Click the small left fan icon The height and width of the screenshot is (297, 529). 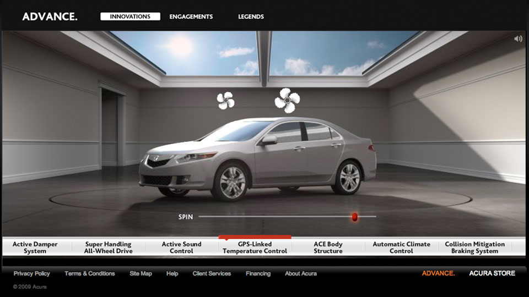(225, 100)
